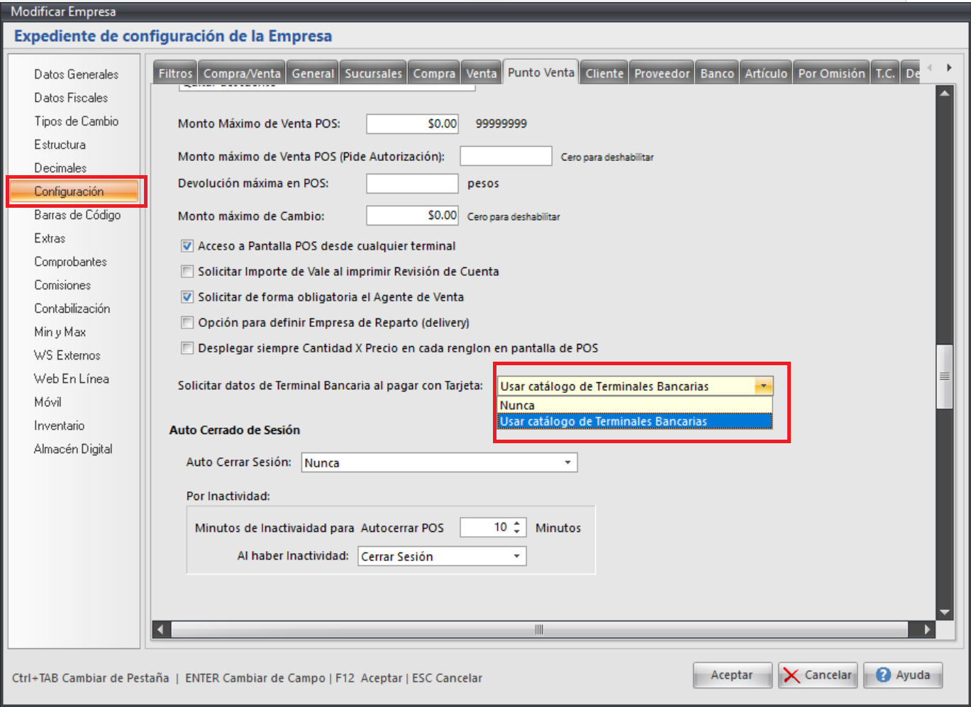Switch to the Sucursales tab
Screen dimensions: 971x707
pos(373,73)
